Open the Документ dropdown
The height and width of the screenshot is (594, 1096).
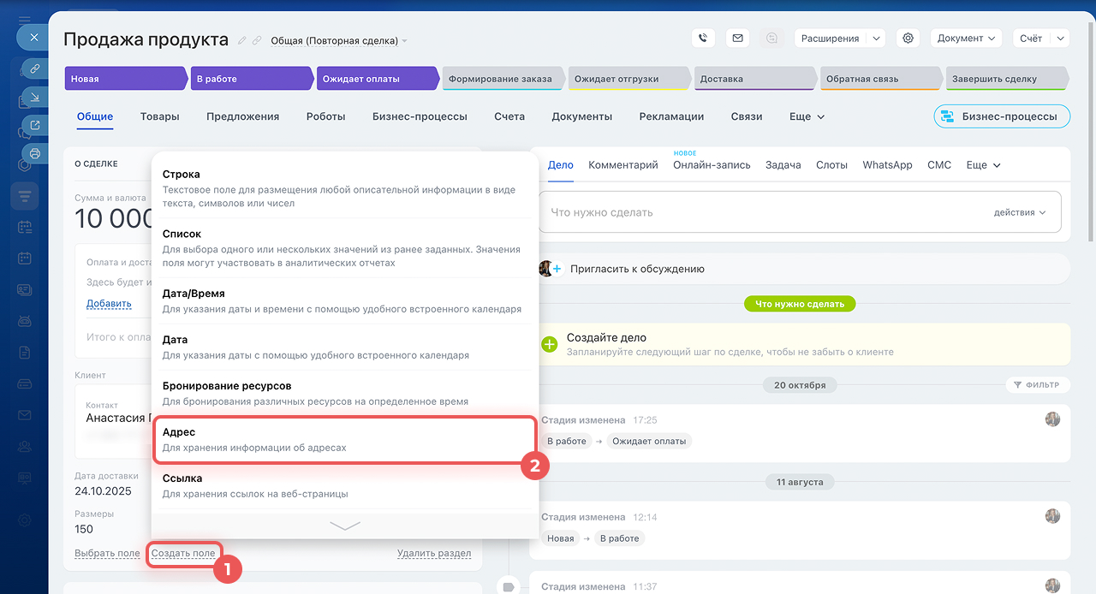[x=967, y=39]
